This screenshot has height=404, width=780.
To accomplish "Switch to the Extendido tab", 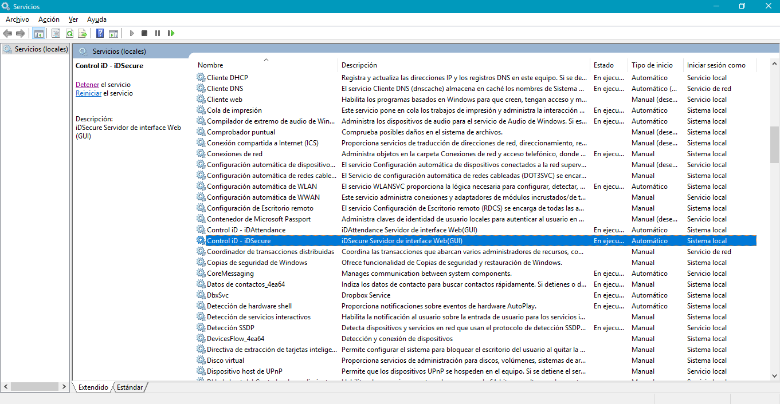I will coord(93,387).
